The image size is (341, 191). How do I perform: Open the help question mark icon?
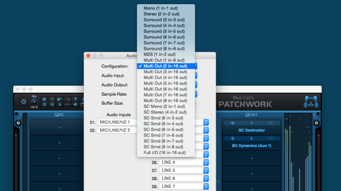[x=76, y=99]
